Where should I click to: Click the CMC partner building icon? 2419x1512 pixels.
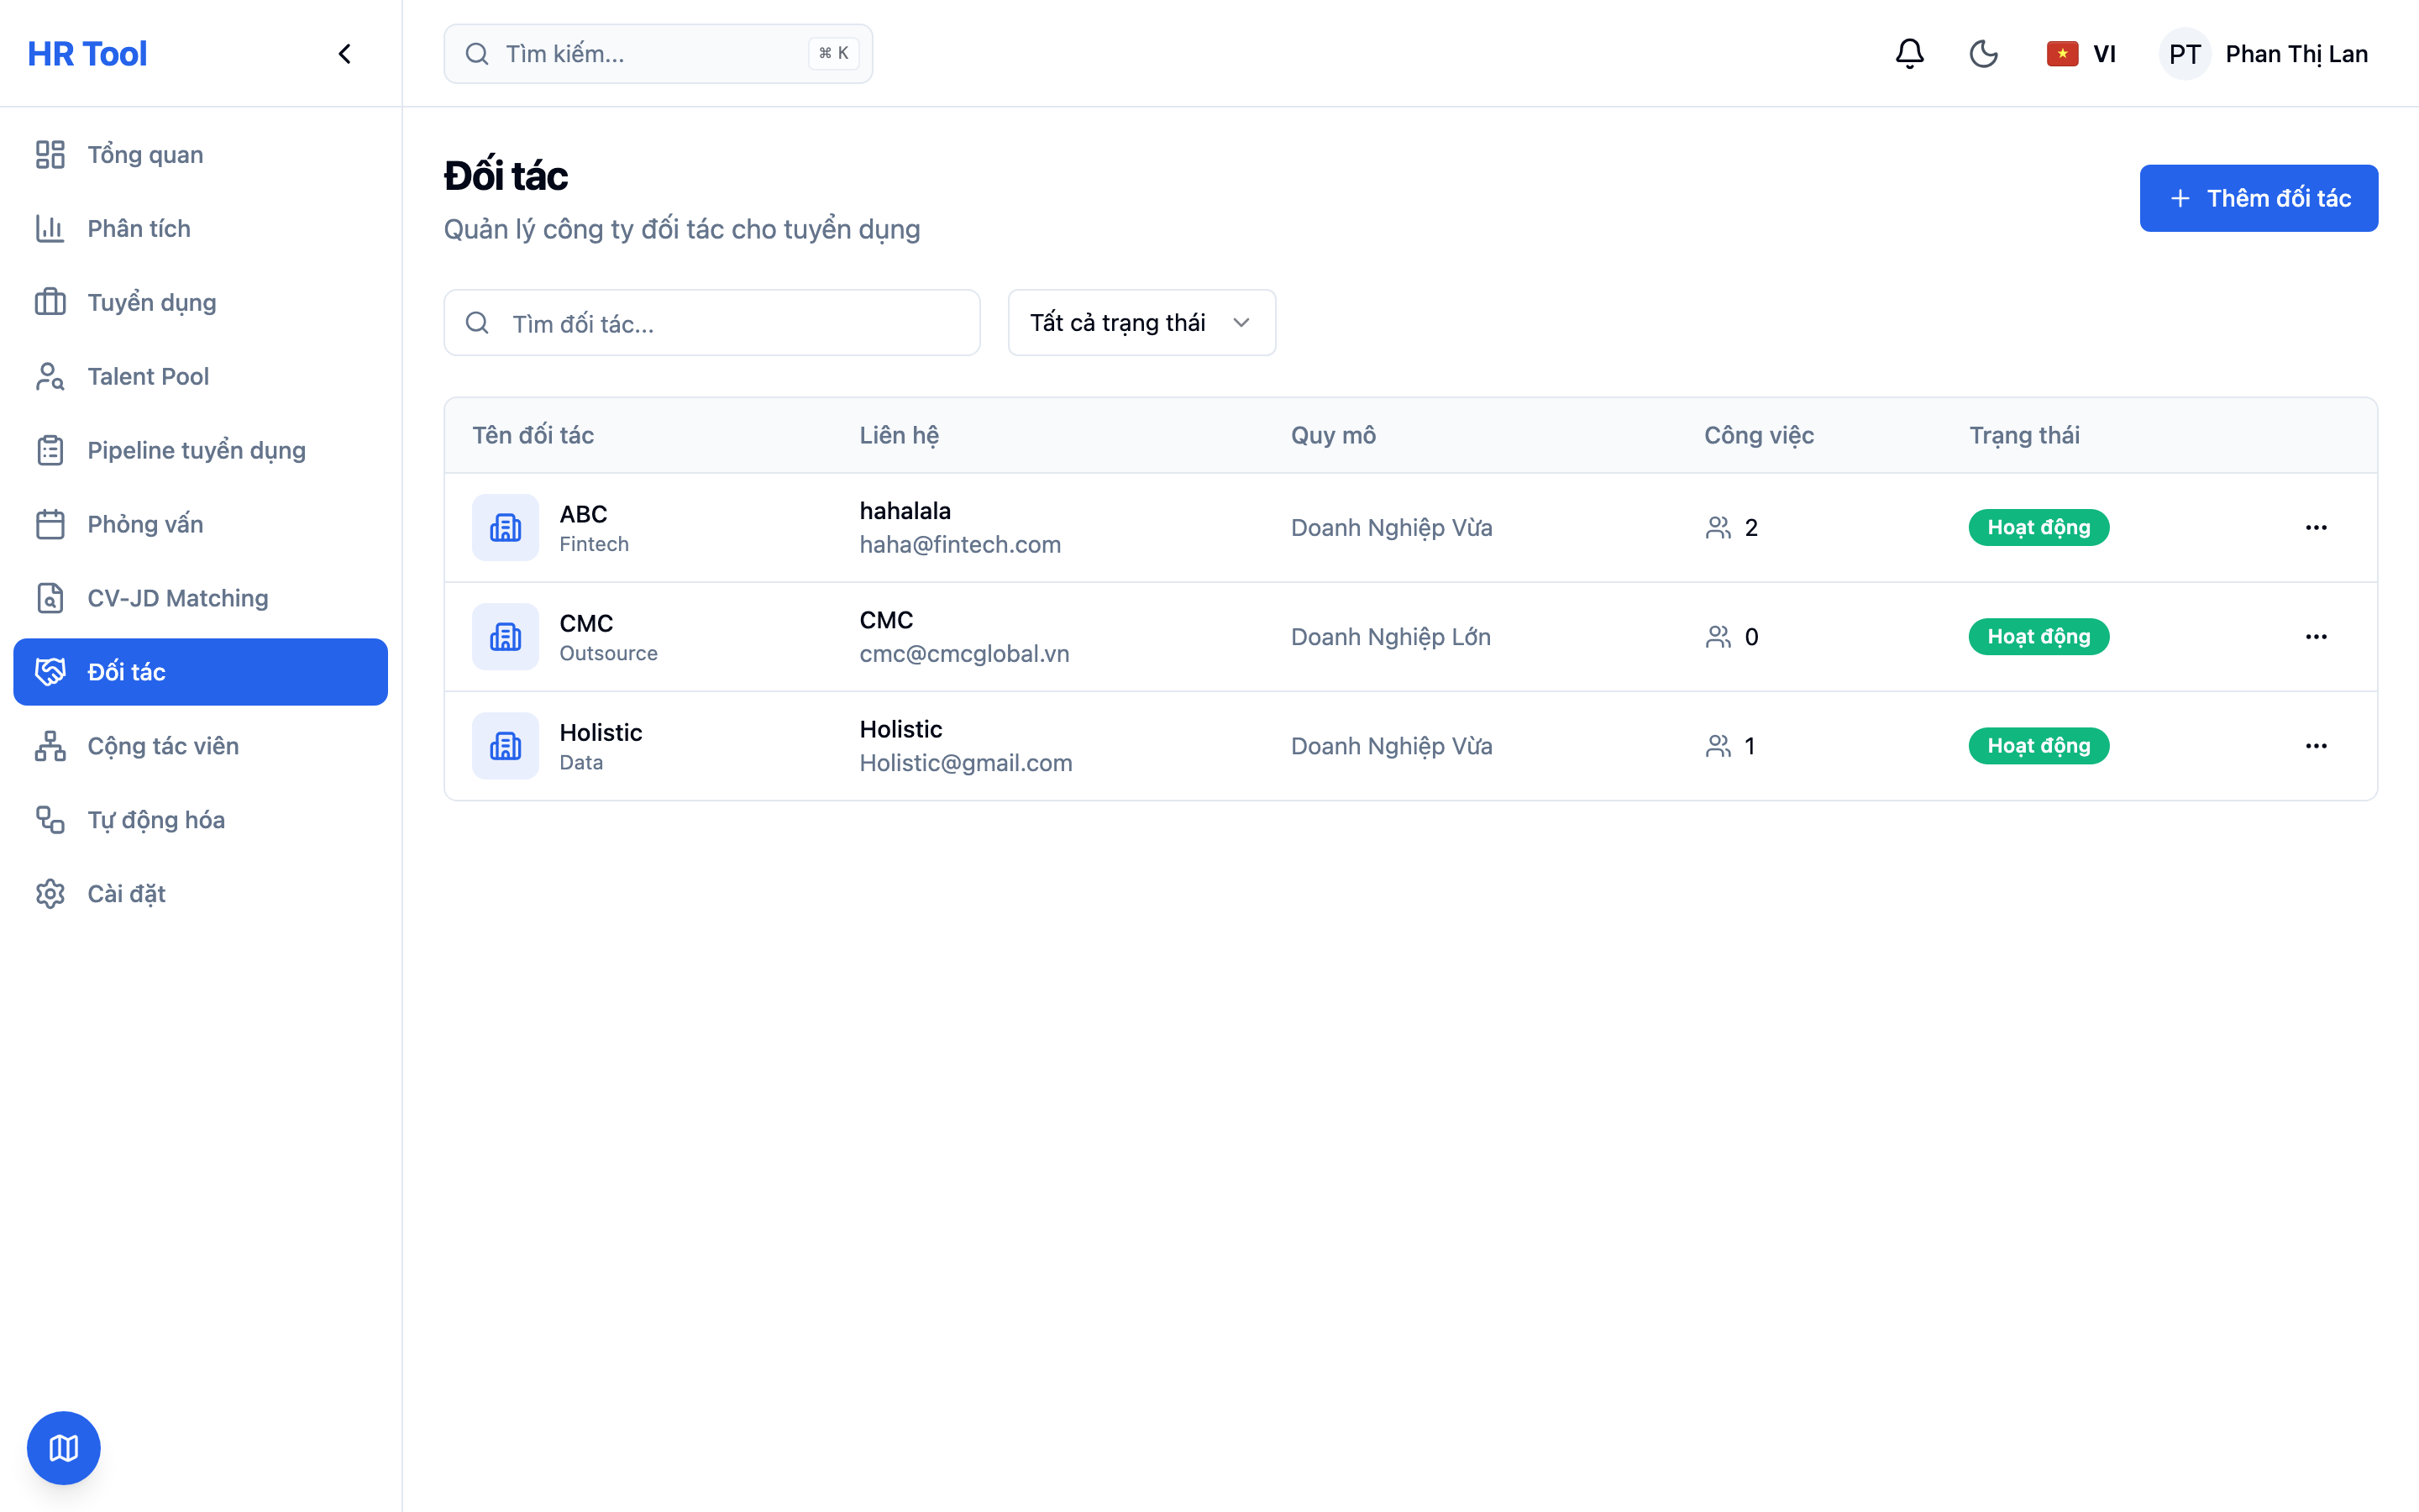click(506, 637)
